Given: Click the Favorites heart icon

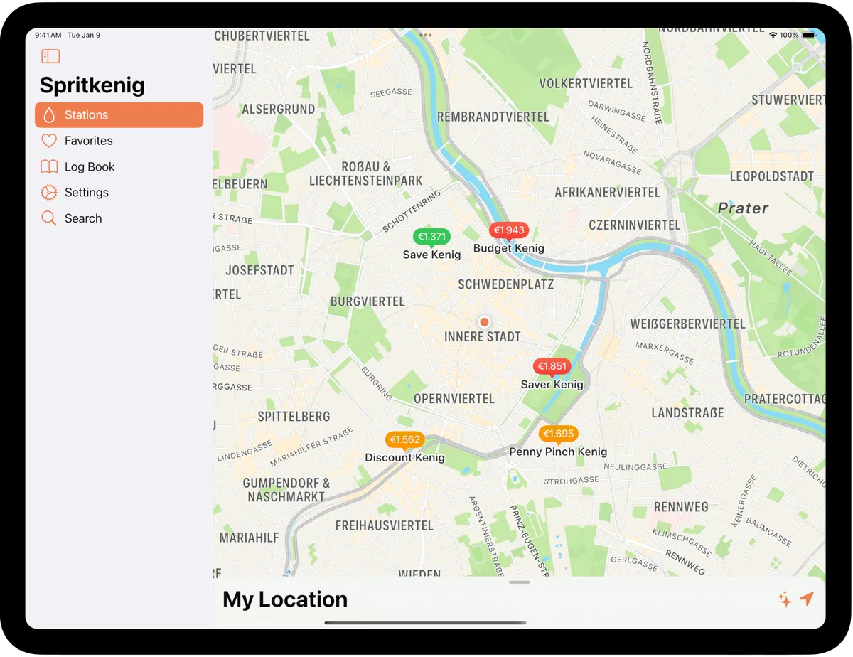Looking at the screenshot, I should coord(49,141).
